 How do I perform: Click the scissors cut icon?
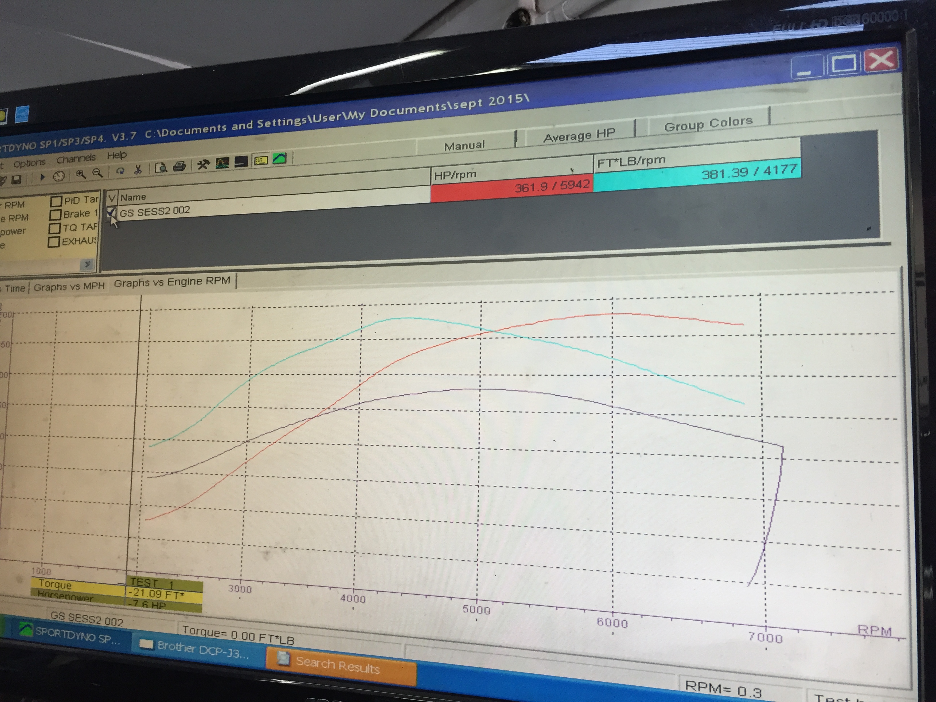(x=138, y=170)
